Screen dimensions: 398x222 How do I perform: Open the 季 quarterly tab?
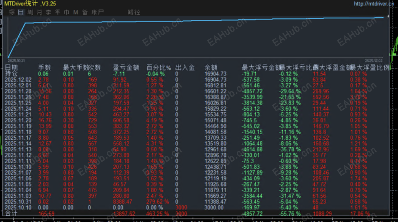click(x=48, y=12)
